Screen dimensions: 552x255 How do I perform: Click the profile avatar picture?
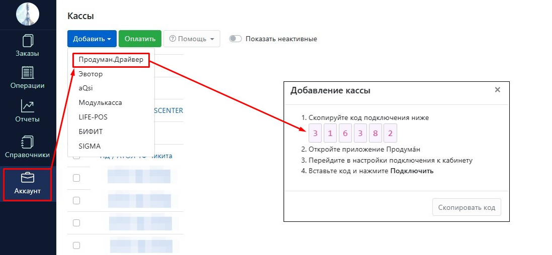pyautogui.click(x=28, y=14)
